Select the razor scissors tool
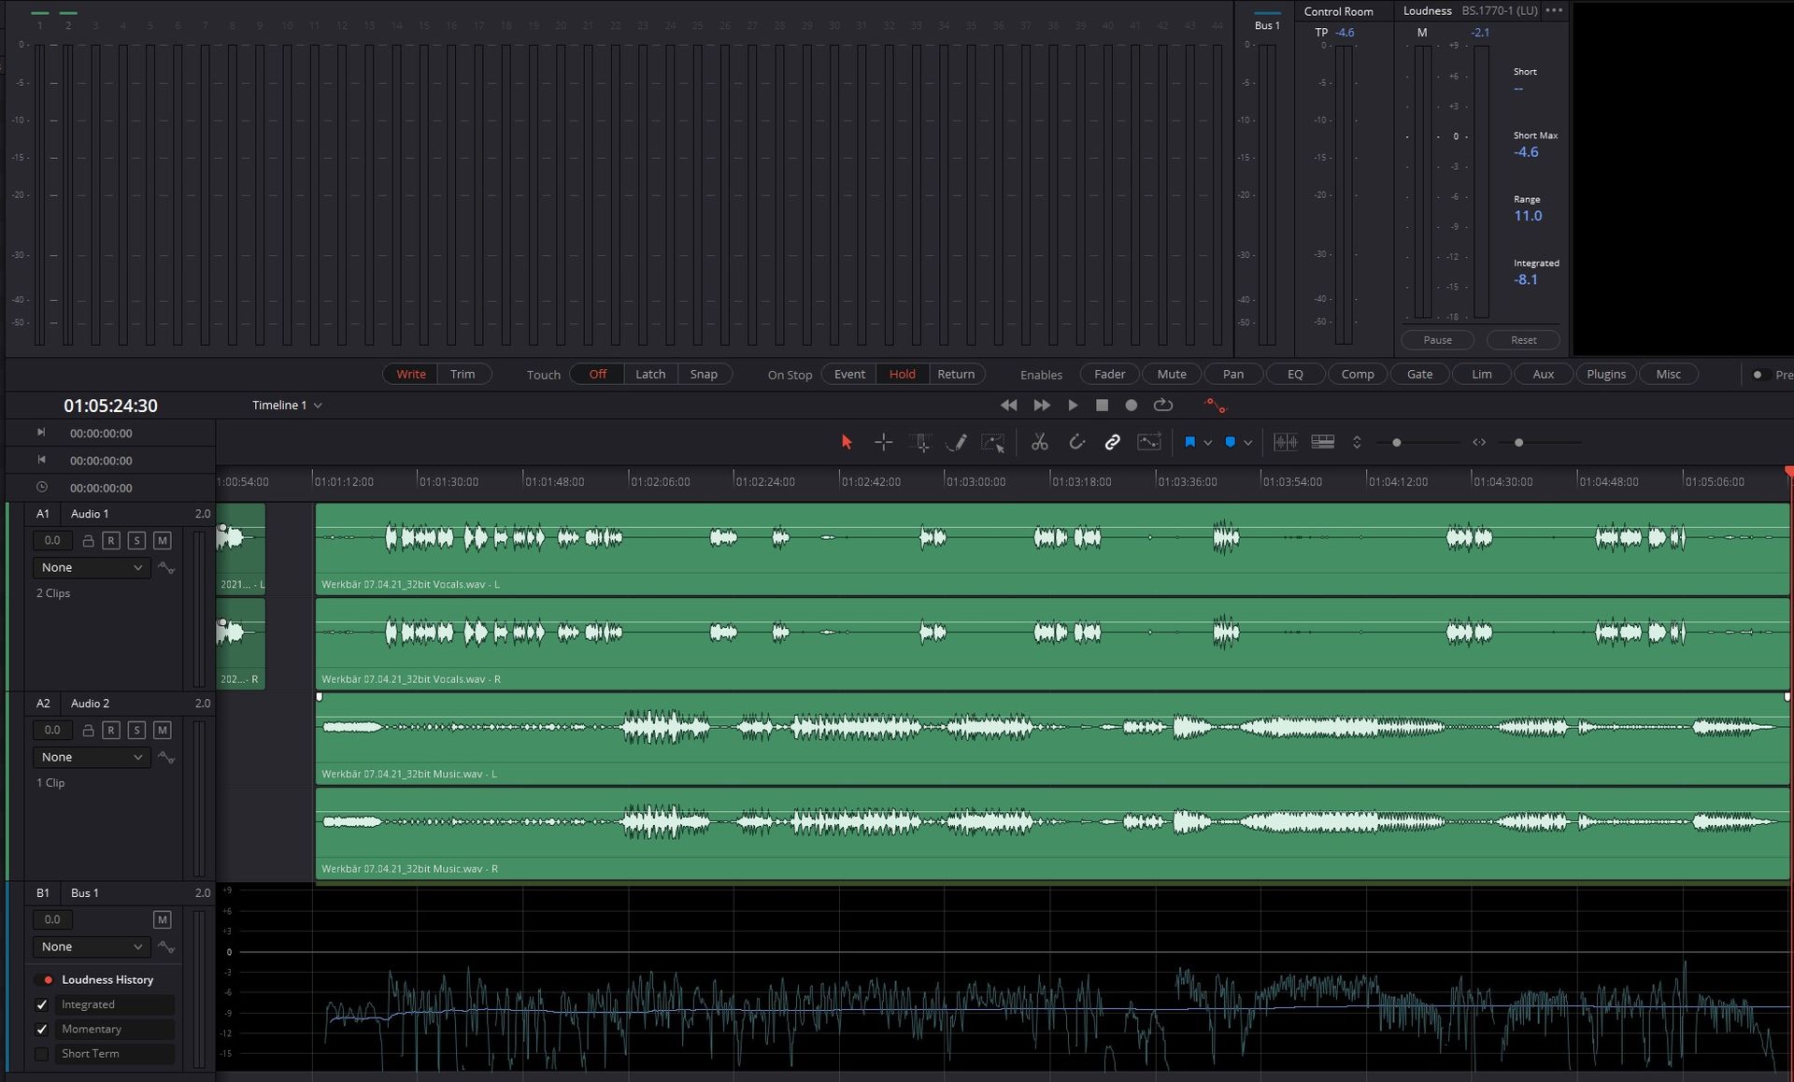This screenshot has height=1082, width=1794. point(1039,442)
